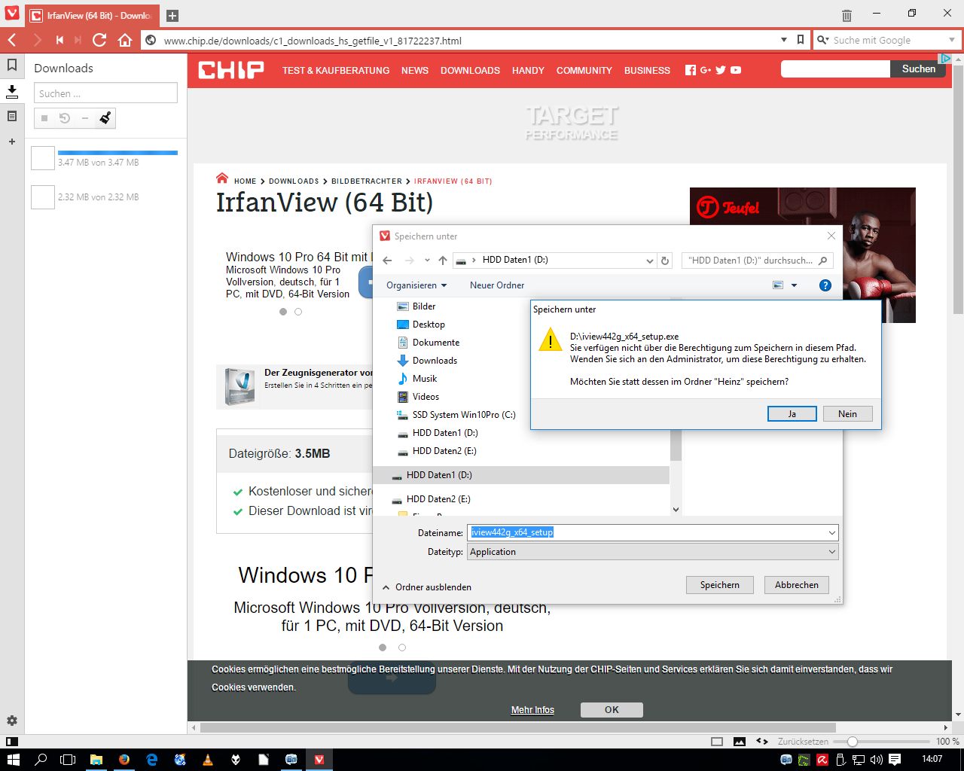Select the first dot of the upper ad carousel
This screenshot has width=964, height=771.
point(283,312)
